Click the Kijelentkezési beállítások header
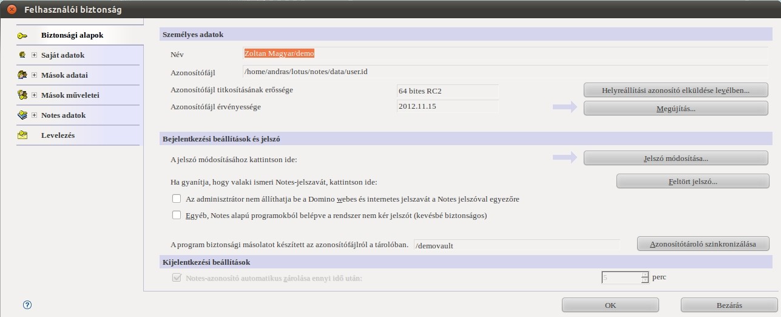 point(466,262)
